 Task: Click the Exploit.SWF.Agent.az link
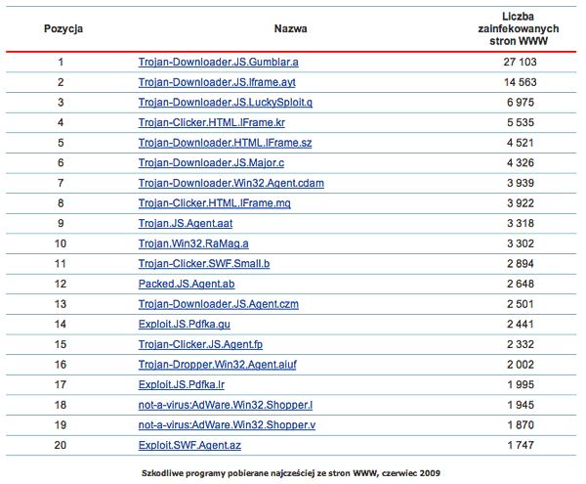tap(189, 446)
